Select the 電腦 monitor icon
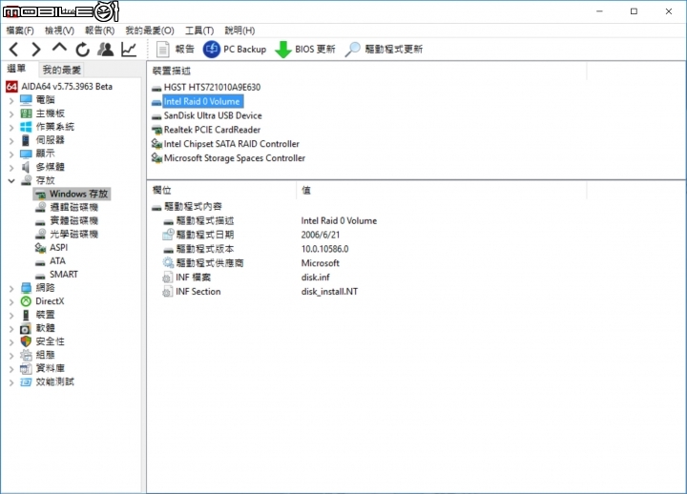This screenshot has width=687, height=494. (x=26, y=100)
